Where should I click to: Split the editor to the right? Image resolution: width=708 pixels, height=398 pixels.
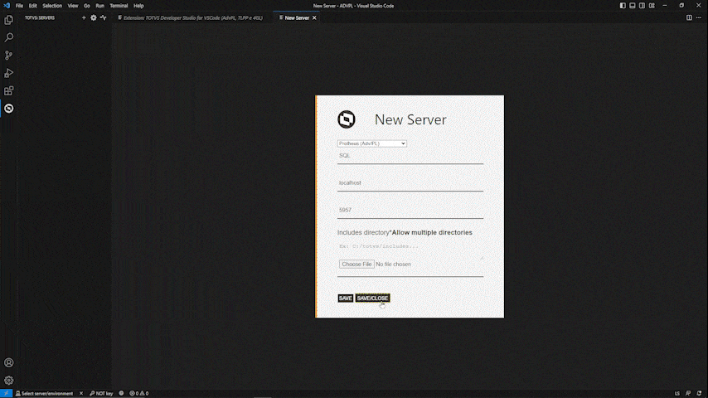689,17
